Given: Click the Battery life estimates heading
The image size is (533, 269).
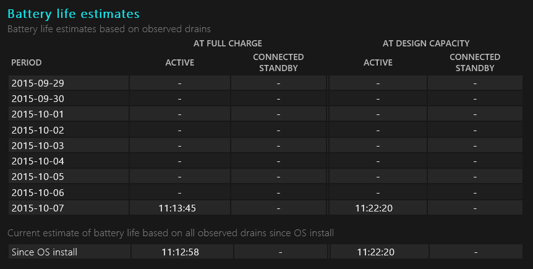Looking at the screenshot, I should 73,13.
